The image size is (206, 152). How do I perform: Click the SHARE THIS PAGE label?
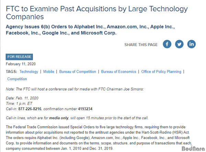[x=141, y=45]
